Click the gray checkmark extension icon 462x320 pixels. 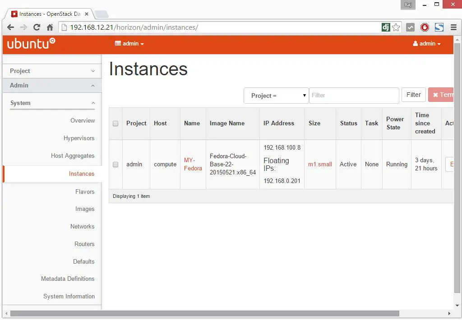click(410, 27)
